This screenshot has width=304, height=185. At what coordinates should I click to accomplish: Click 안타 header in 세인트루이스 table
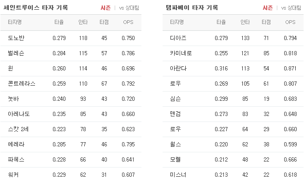tap(83, 22)
